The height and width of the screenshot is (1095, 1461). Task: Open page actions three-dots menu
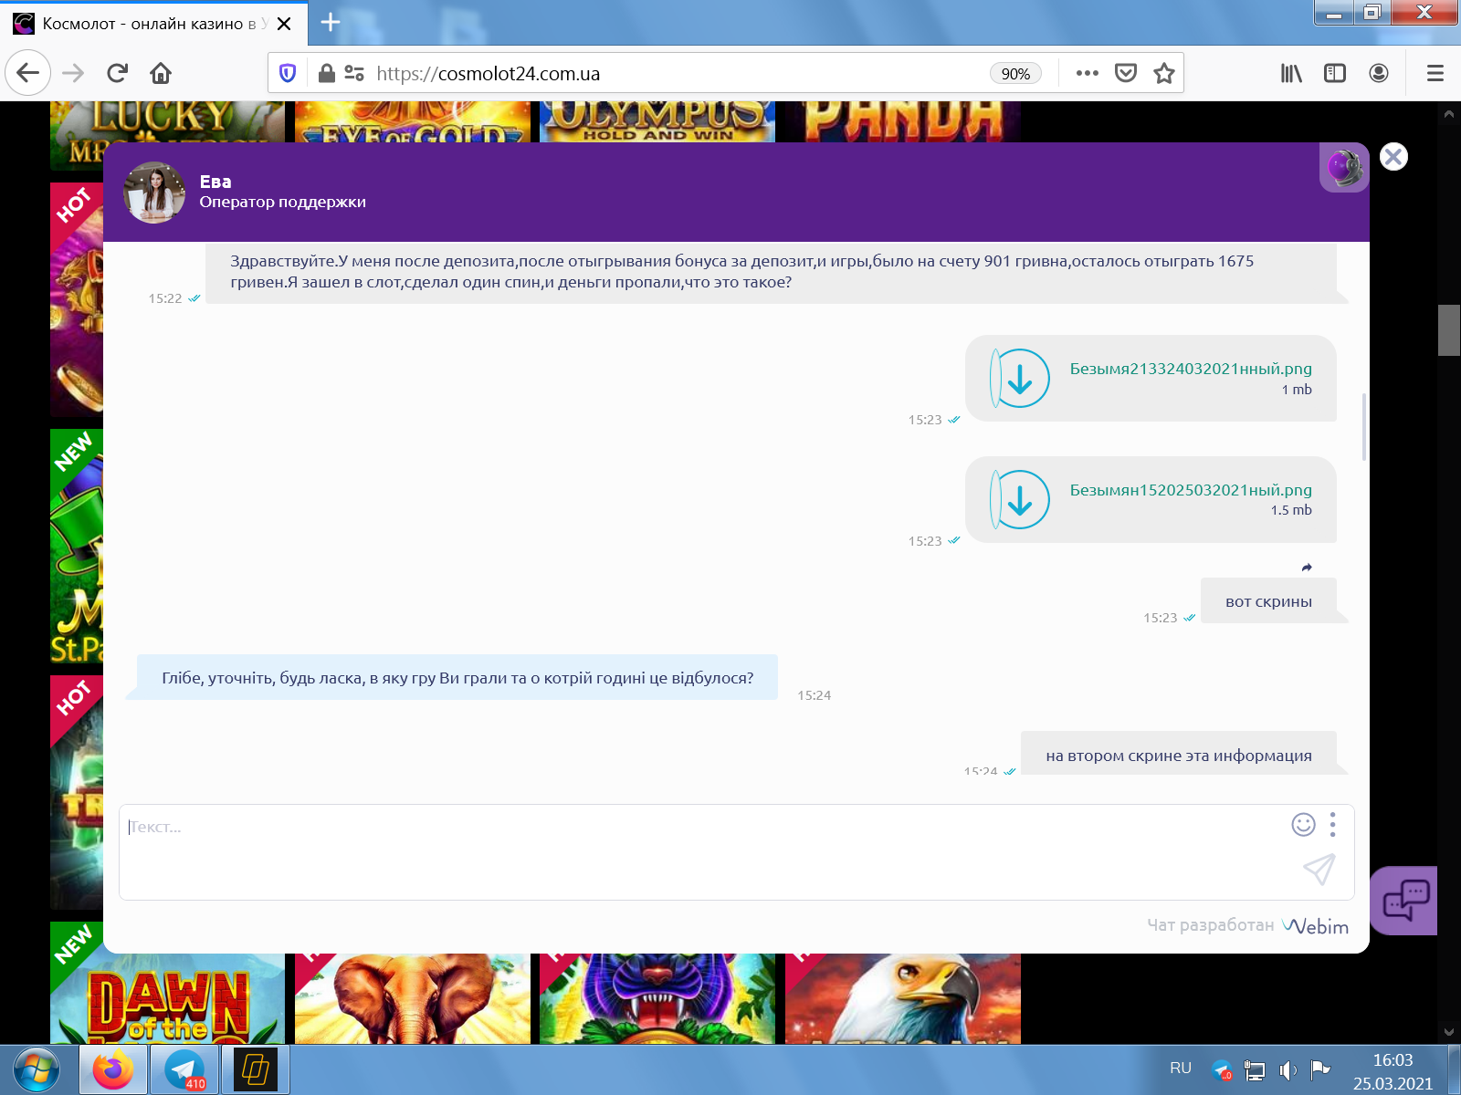[1087, 73]
